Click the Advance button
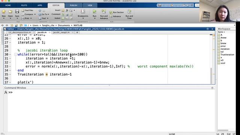240x135 pixels. [115, 16]
